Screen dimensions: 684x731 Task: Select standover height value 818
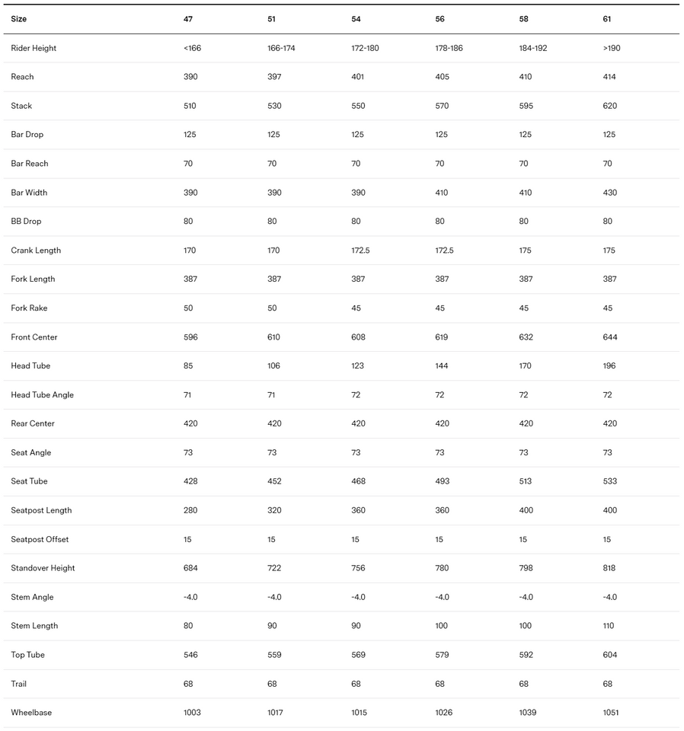pyautogui.click(x=609, y=568)
